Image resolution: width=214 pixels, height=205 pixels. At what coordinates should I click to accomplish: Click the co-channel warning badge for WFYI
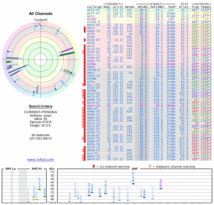pyautogui.click(x=85, y=46)
